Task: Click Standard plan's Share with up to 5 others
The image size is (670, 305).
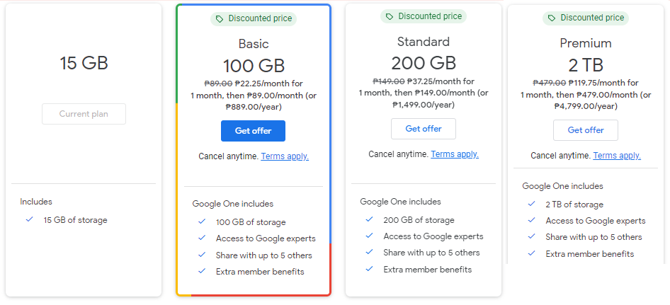Action: [x=431, y=253]
